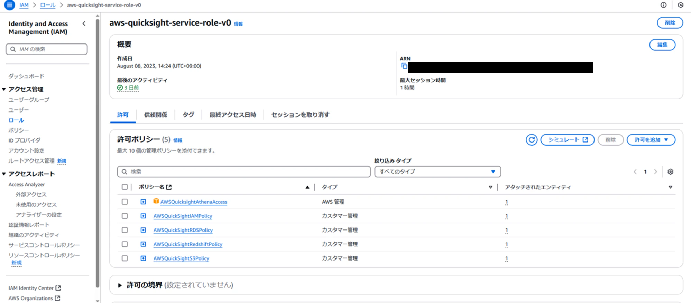Open table preferences gear icon
Screen dimensions: 691x303
(670, 172)
